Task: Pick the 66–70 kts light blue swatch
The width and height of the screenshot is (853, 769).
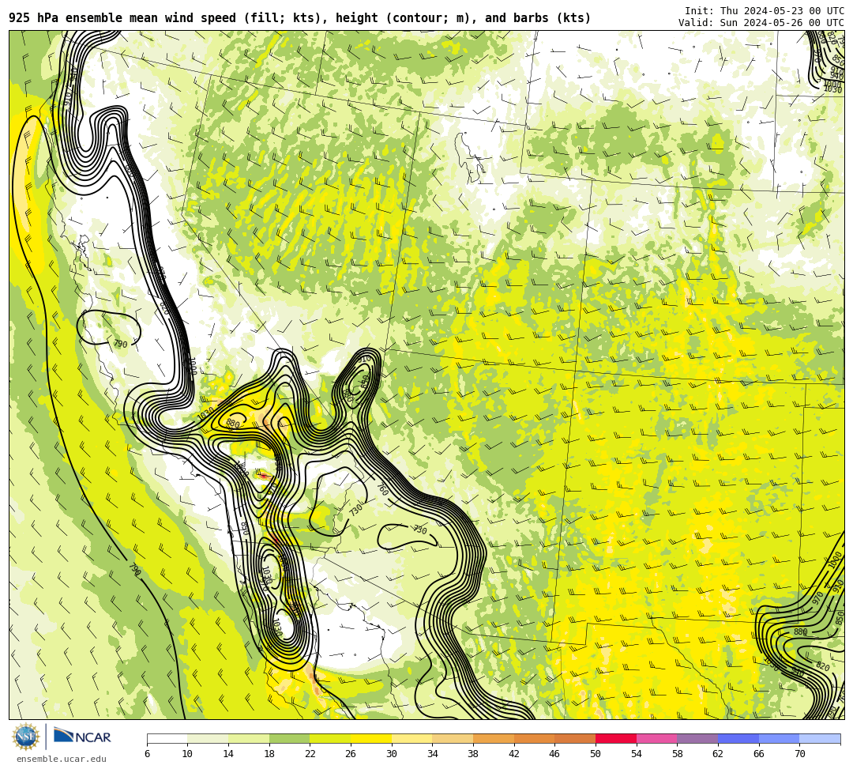Action: point(779,738)
